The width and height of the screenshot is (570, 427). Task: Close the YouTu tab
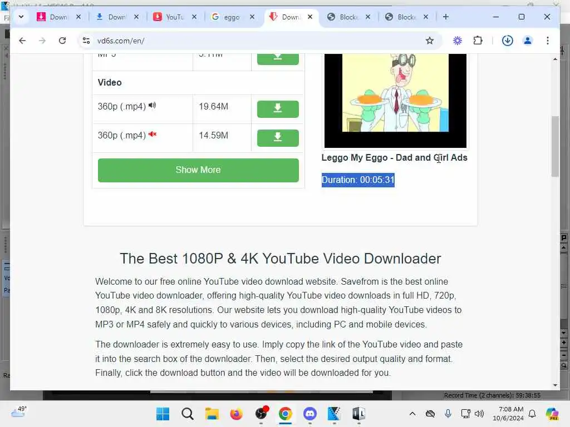tap(194, 17)
